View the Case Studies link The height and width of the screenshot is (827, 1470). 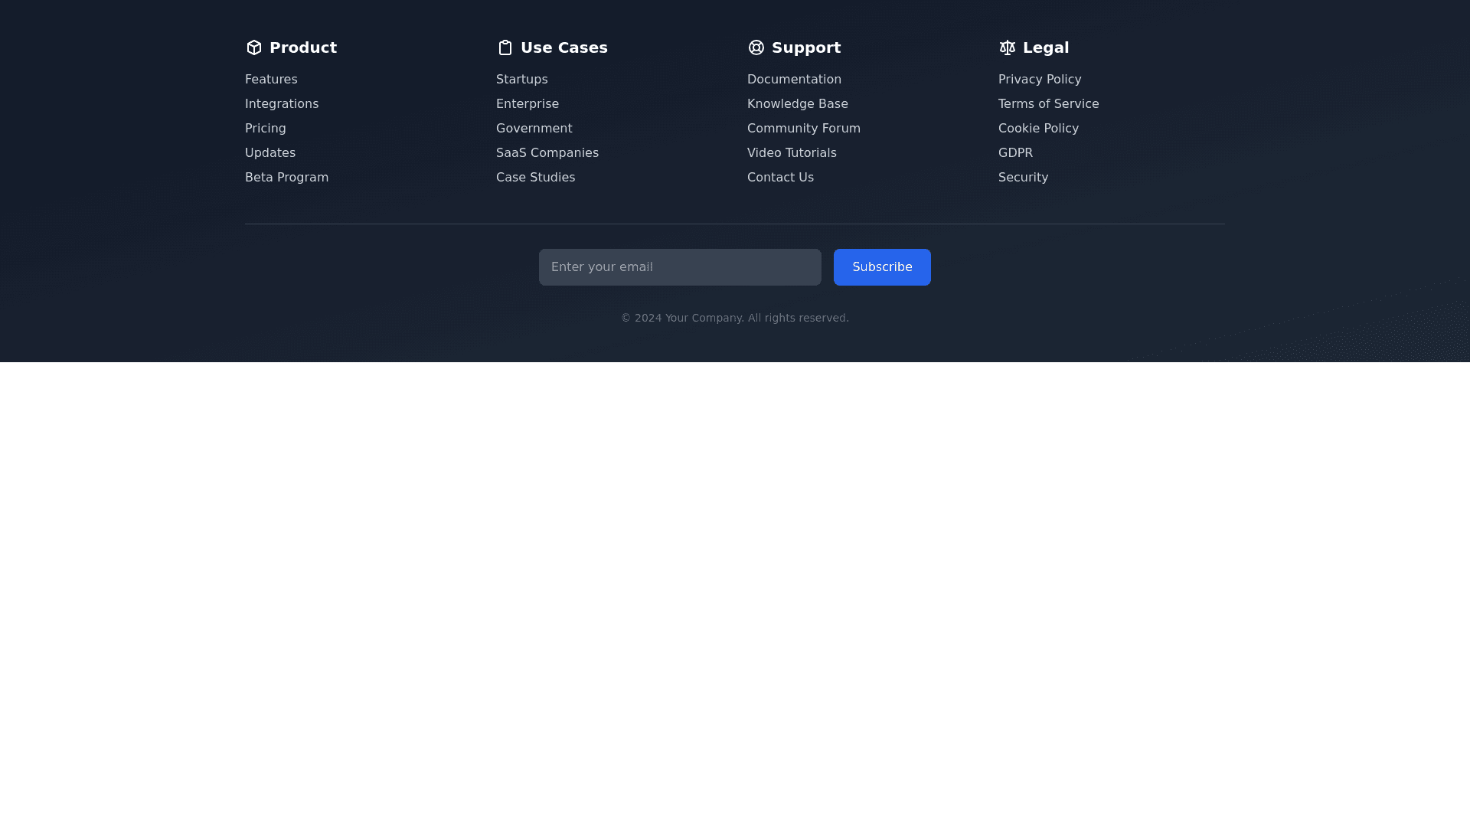click(x=535, y=178)
